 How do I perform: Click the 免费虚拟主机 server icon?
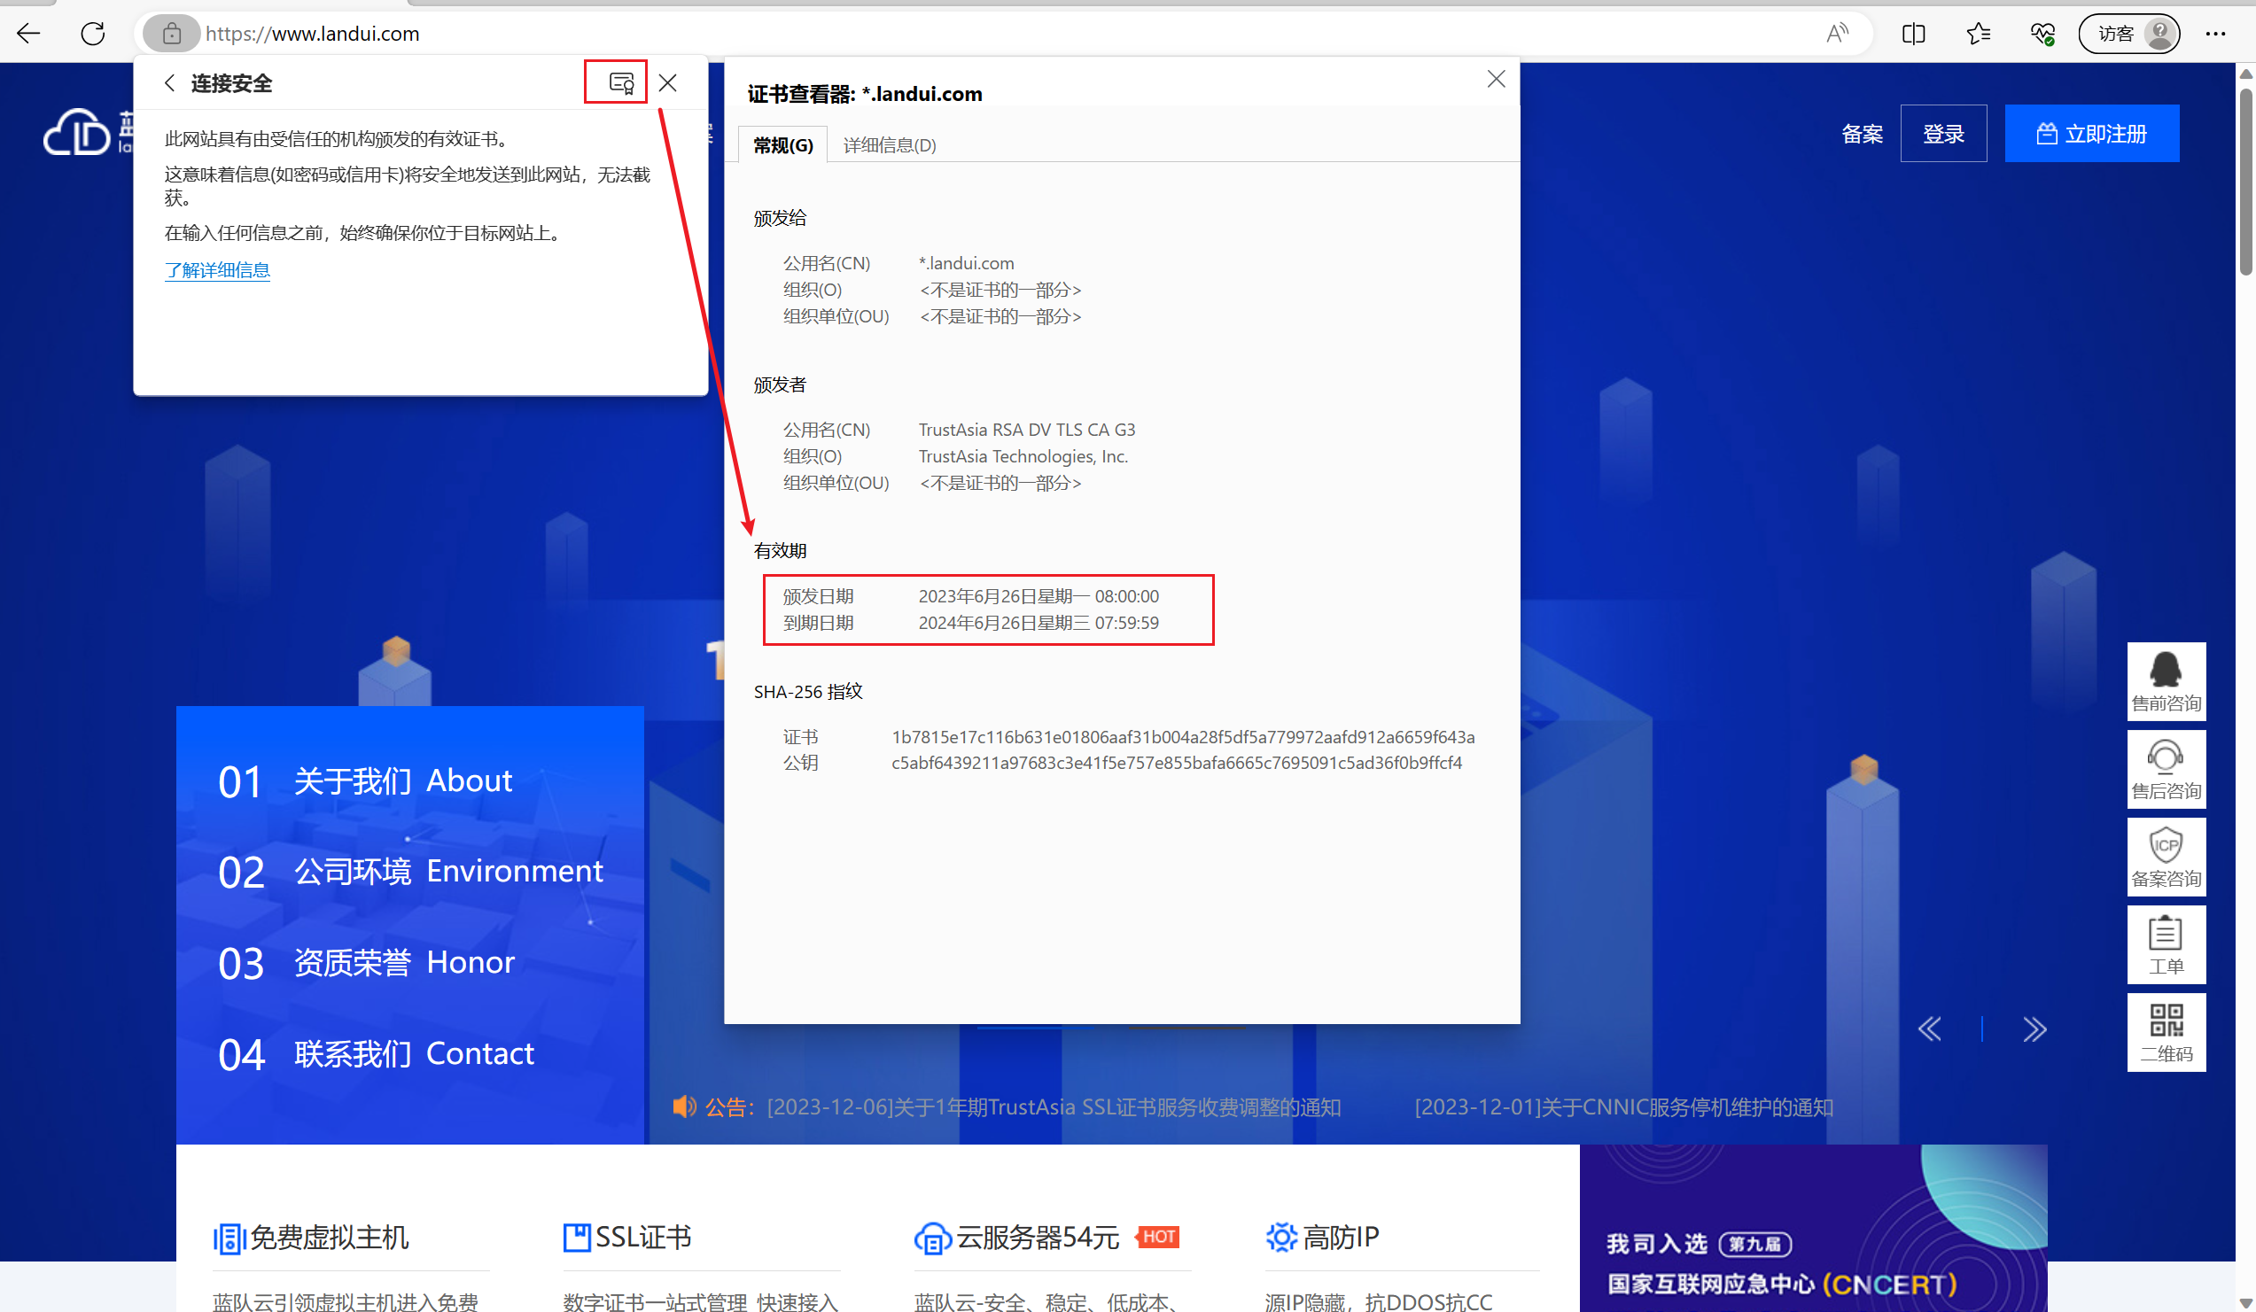pos(229,1238)
